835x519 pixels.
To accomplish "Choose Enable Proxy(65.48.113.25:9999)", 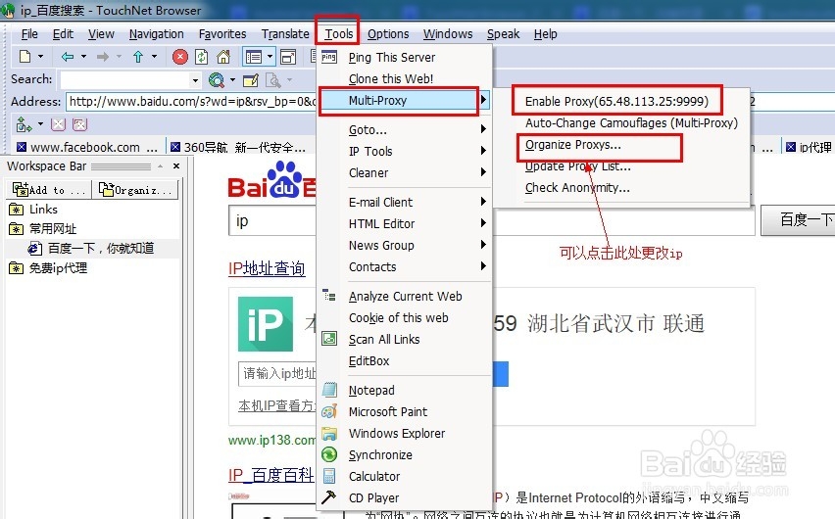I will pos(616,101).
